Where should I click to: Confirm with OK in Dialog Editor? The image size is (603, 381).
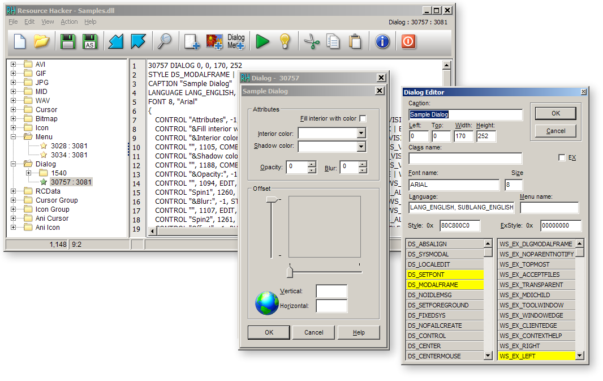click(x=555, y=113)
